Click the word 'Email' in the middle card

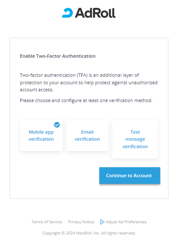coord(87,132)
